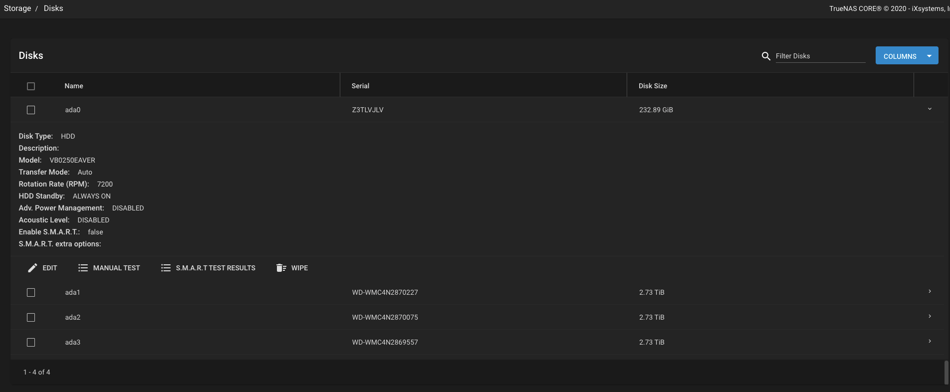The image size is (950, 392).
Task: Expand the ada1 row details chevron
Action: (930, 292)
